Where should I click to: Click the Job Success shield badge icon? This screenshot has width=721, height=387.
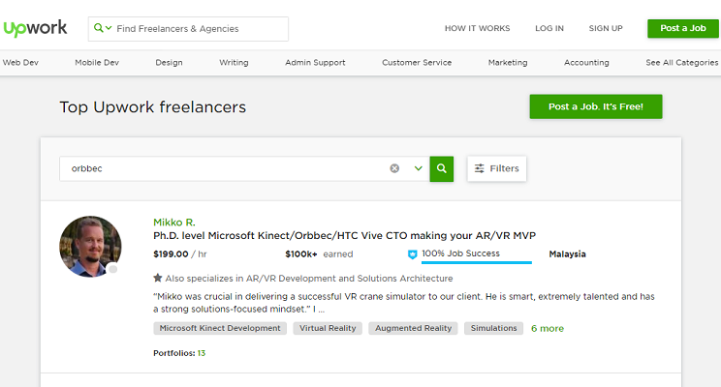[x=413, y=254]
